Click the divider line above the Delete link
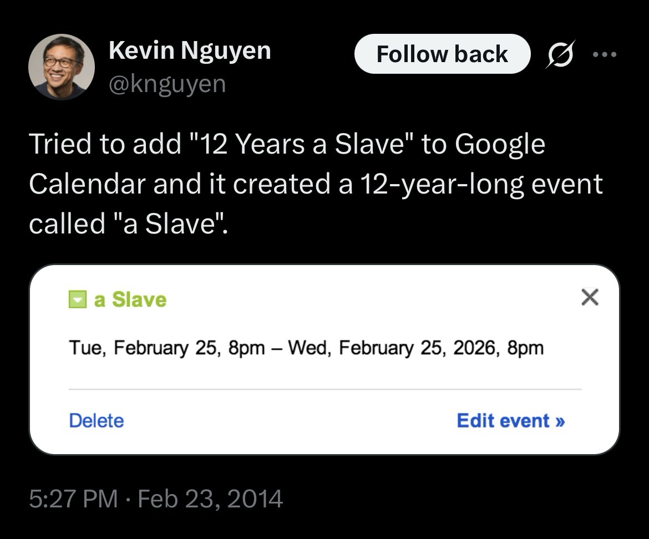This screenshot has width=649, height=539. click(324, 389)
